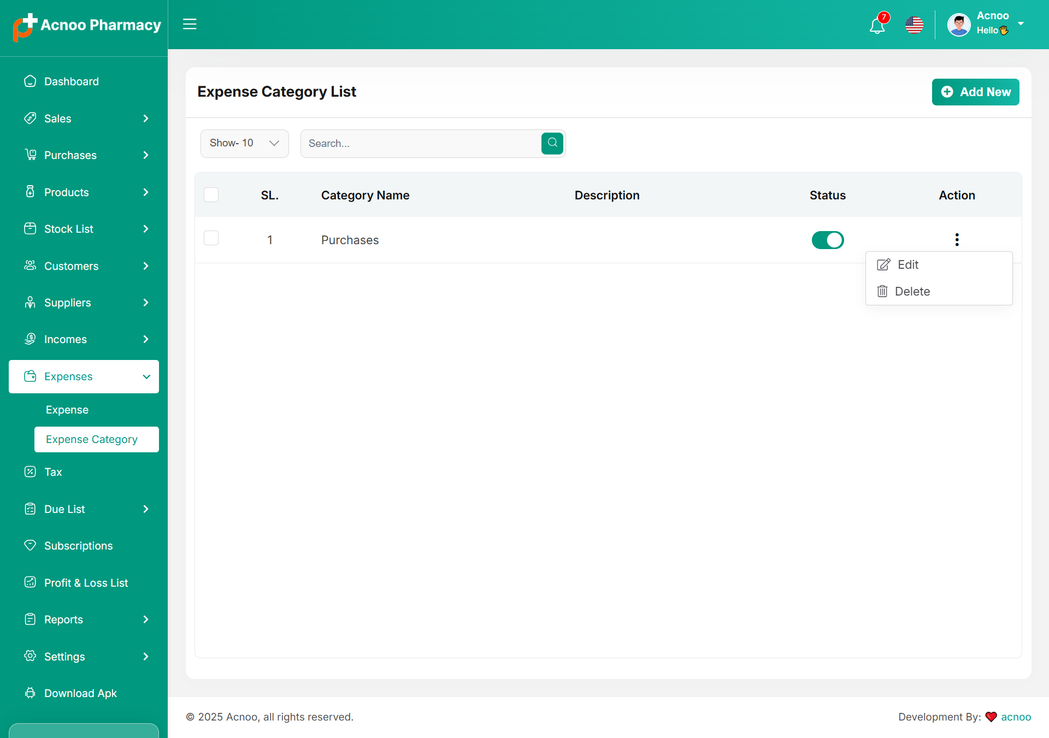This screenshot has height=738, width=1049.
Task: Click into the Search input field
Action: point(421,143)
